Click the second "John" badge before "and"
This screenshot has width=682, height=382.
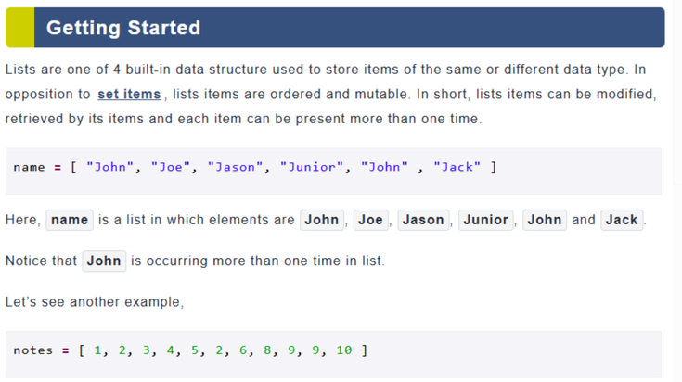click(545, 220)
